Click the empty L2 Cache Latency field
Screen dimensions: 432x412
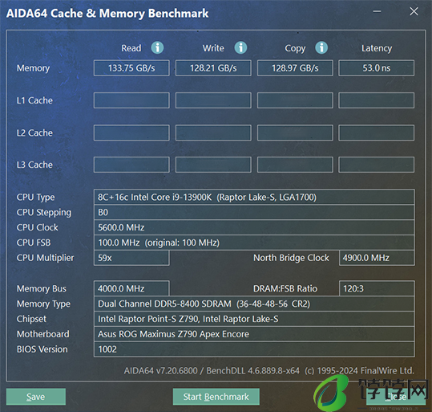[x=377, y=133]
